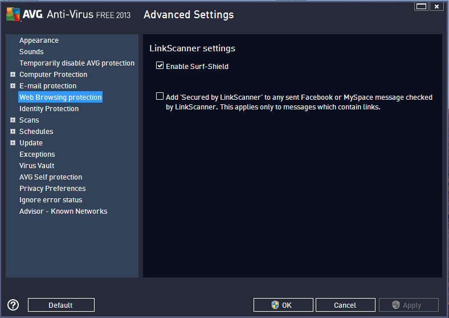Confirm settings with the OK button
Viewport: 449px width, 318px height.
pyautogui.click(x=283, y=305)
